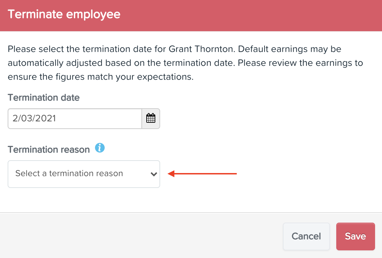
Task: Click the Terminate employee dialog title
Action: [64, 14]
